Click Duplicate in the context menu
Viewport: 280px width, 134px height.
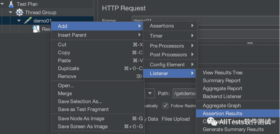(x=68, y=68)
